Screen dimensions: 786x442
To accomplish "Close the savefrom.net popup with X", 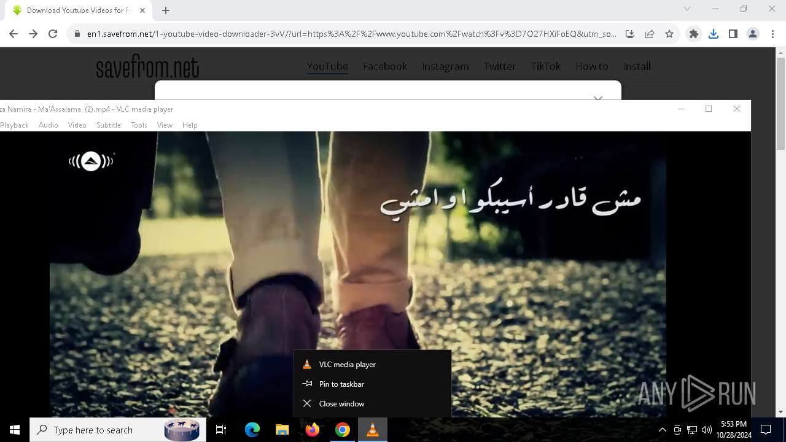I will [x=598, y=98].
